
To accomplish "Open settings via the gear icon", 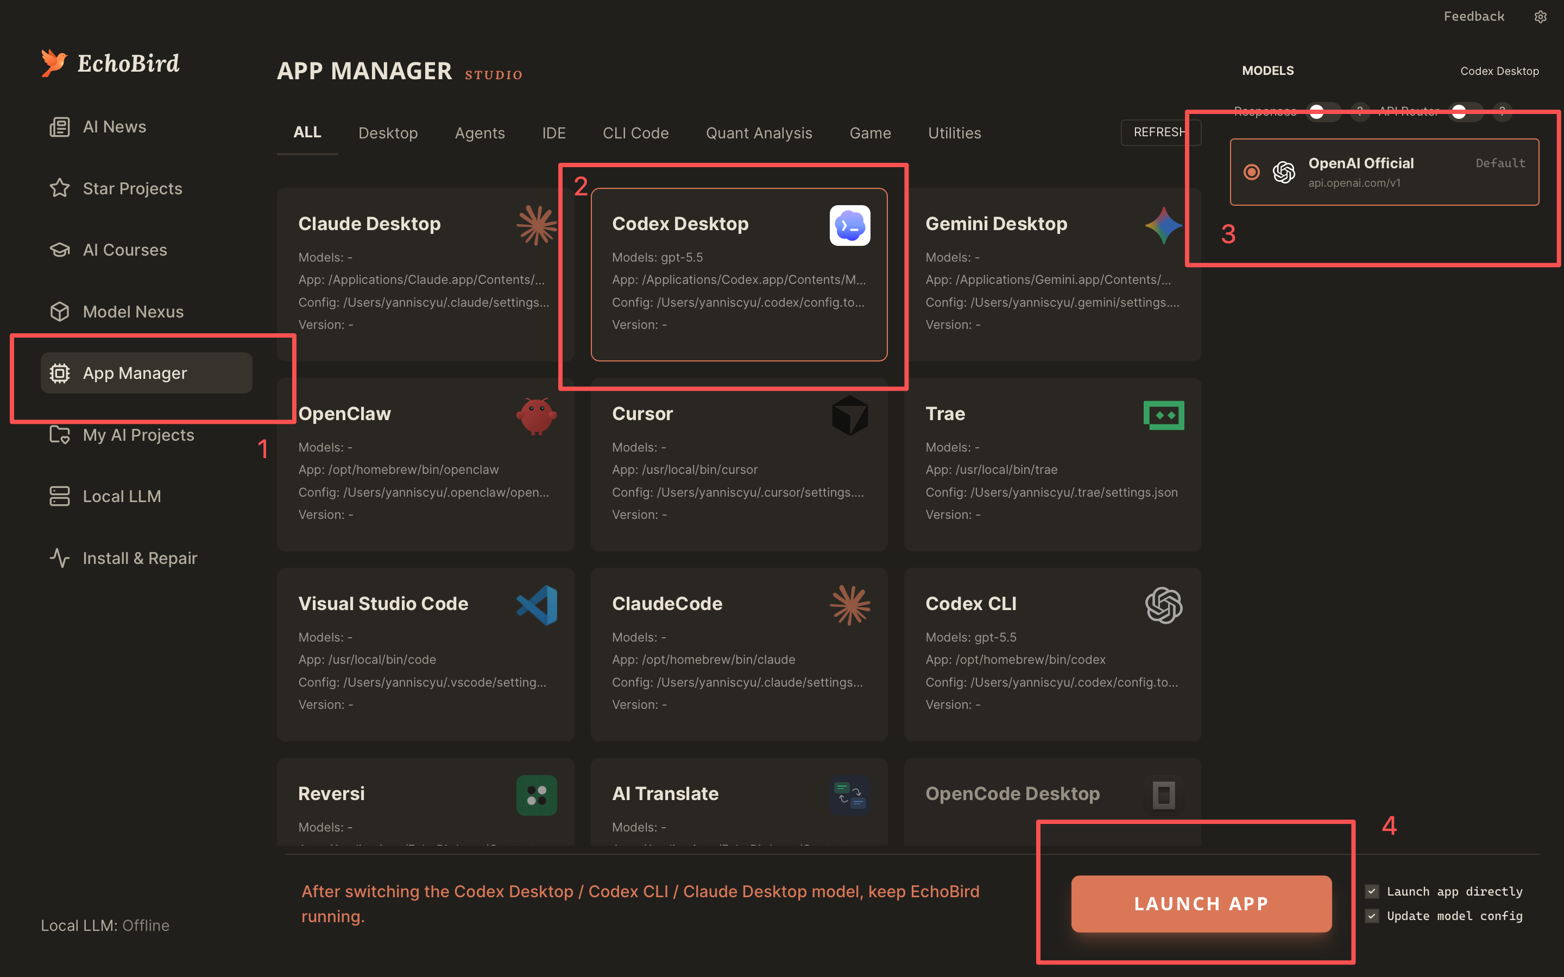I will [1540, 17].
